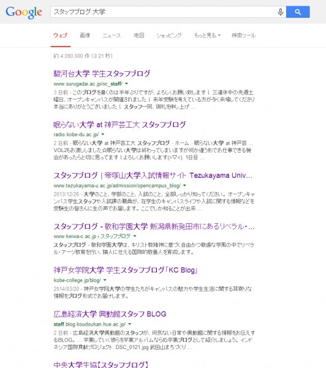Go to the ショッピング tab
Viewport: 326px width, 368px height.
(169, 36)
